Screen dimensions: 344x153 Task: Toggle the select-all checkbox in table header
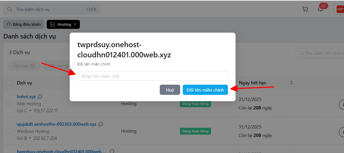8,83
